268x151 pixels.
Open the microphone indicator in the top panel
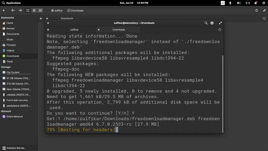coord(230,3)
